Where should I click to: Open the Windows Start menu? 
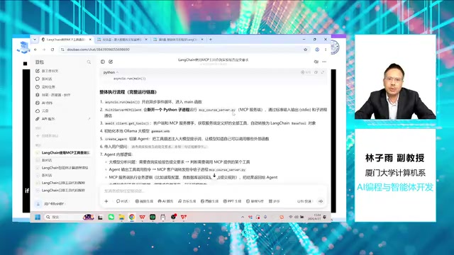[38, 217]
